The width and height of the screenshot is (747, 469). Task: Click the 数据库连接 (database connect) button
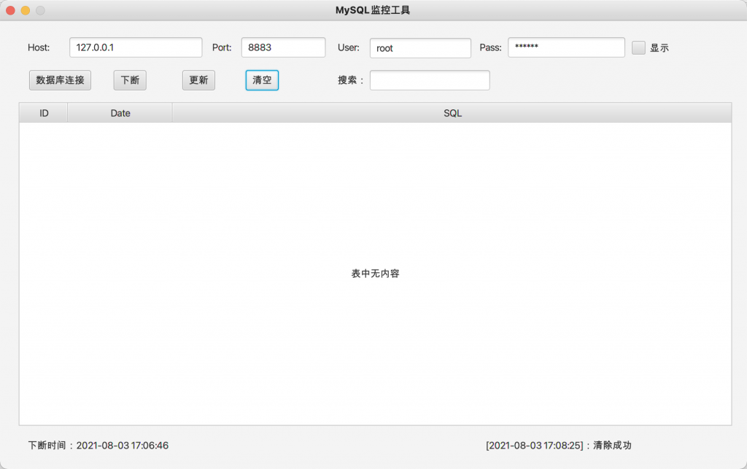pyautogui.click(x=60, y=80)
